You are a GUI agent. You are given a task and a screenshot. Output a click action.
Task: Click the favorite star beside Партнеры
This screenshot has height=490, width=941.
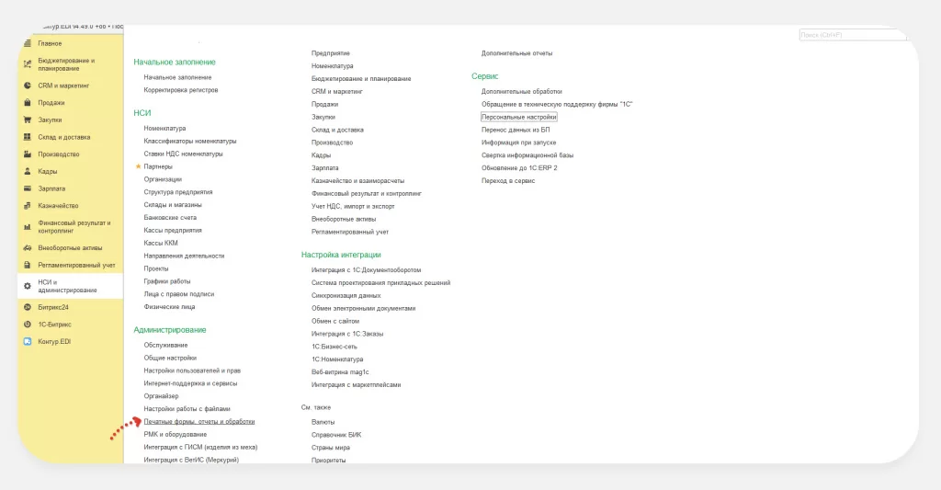[138, 166]
